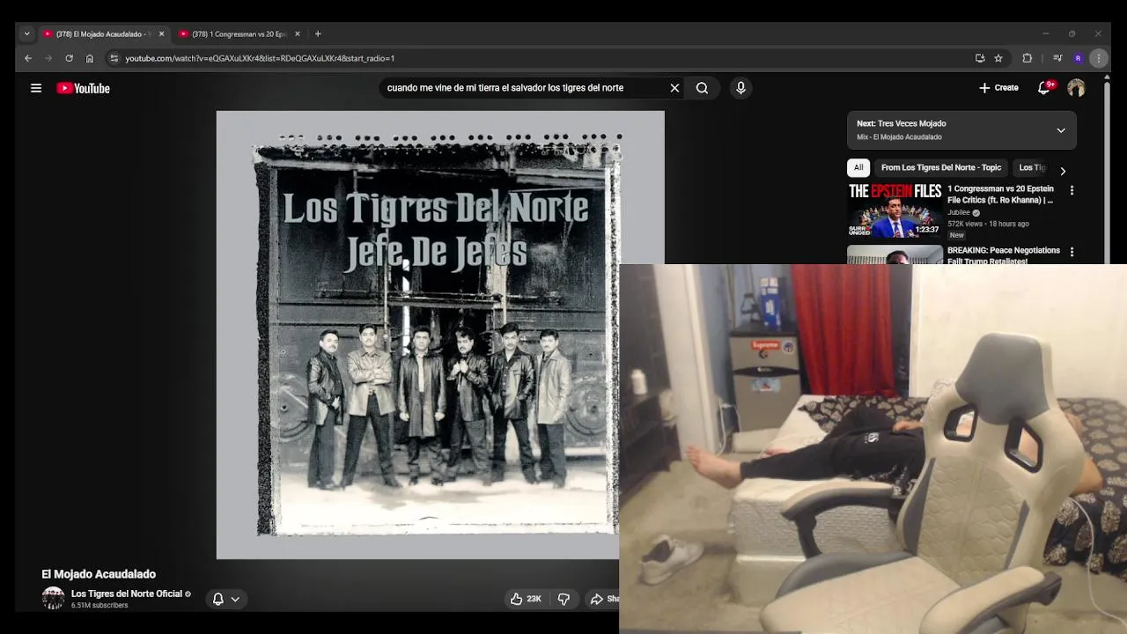The height and width of the screenshot is (634, 1127).
Task: Open the browser extensions puzzle icon
Action: tap(1027, 58)
